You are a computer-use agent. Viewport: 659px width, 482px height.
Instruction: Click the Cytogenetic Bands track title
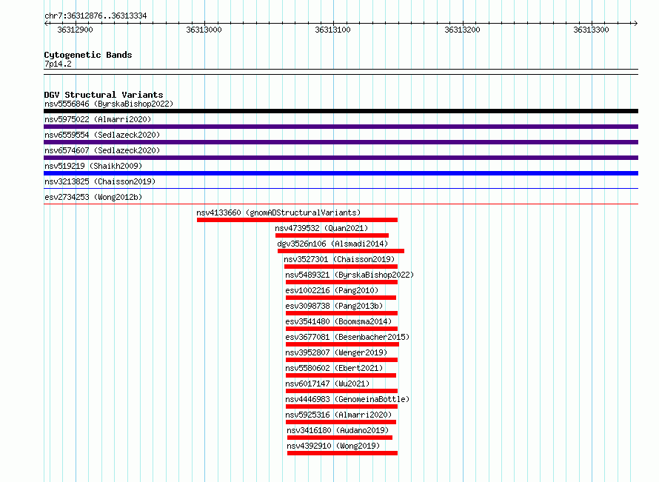88,55
